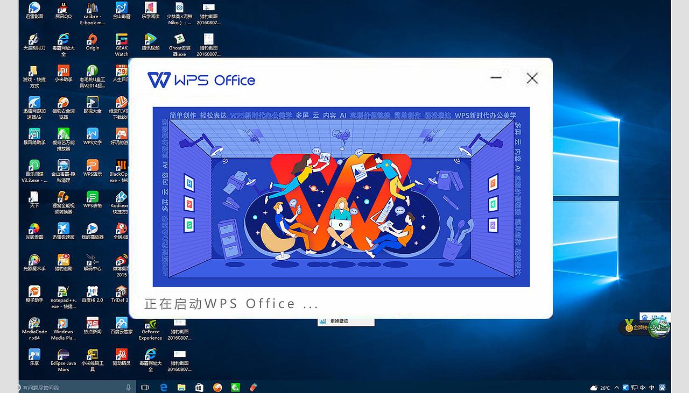Screen dimensions: 689x393
Task: Click the microphone icon in search box
Action: click(x=128, y=387)
